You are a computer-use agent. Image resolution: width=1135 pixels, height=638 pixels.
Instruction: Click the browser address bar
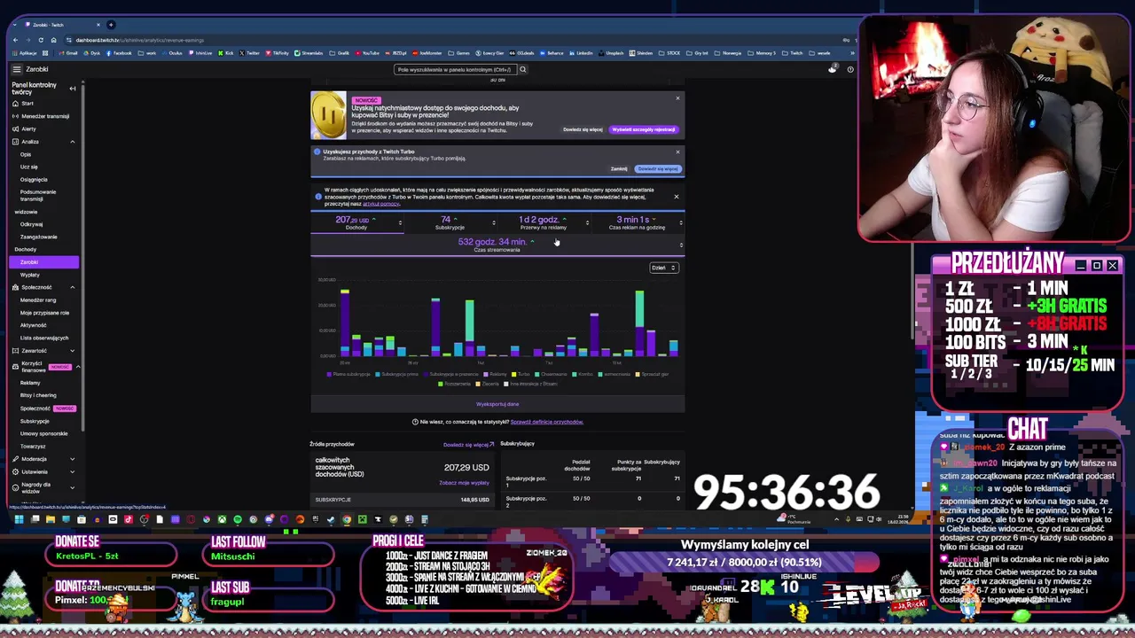[443, 40]
